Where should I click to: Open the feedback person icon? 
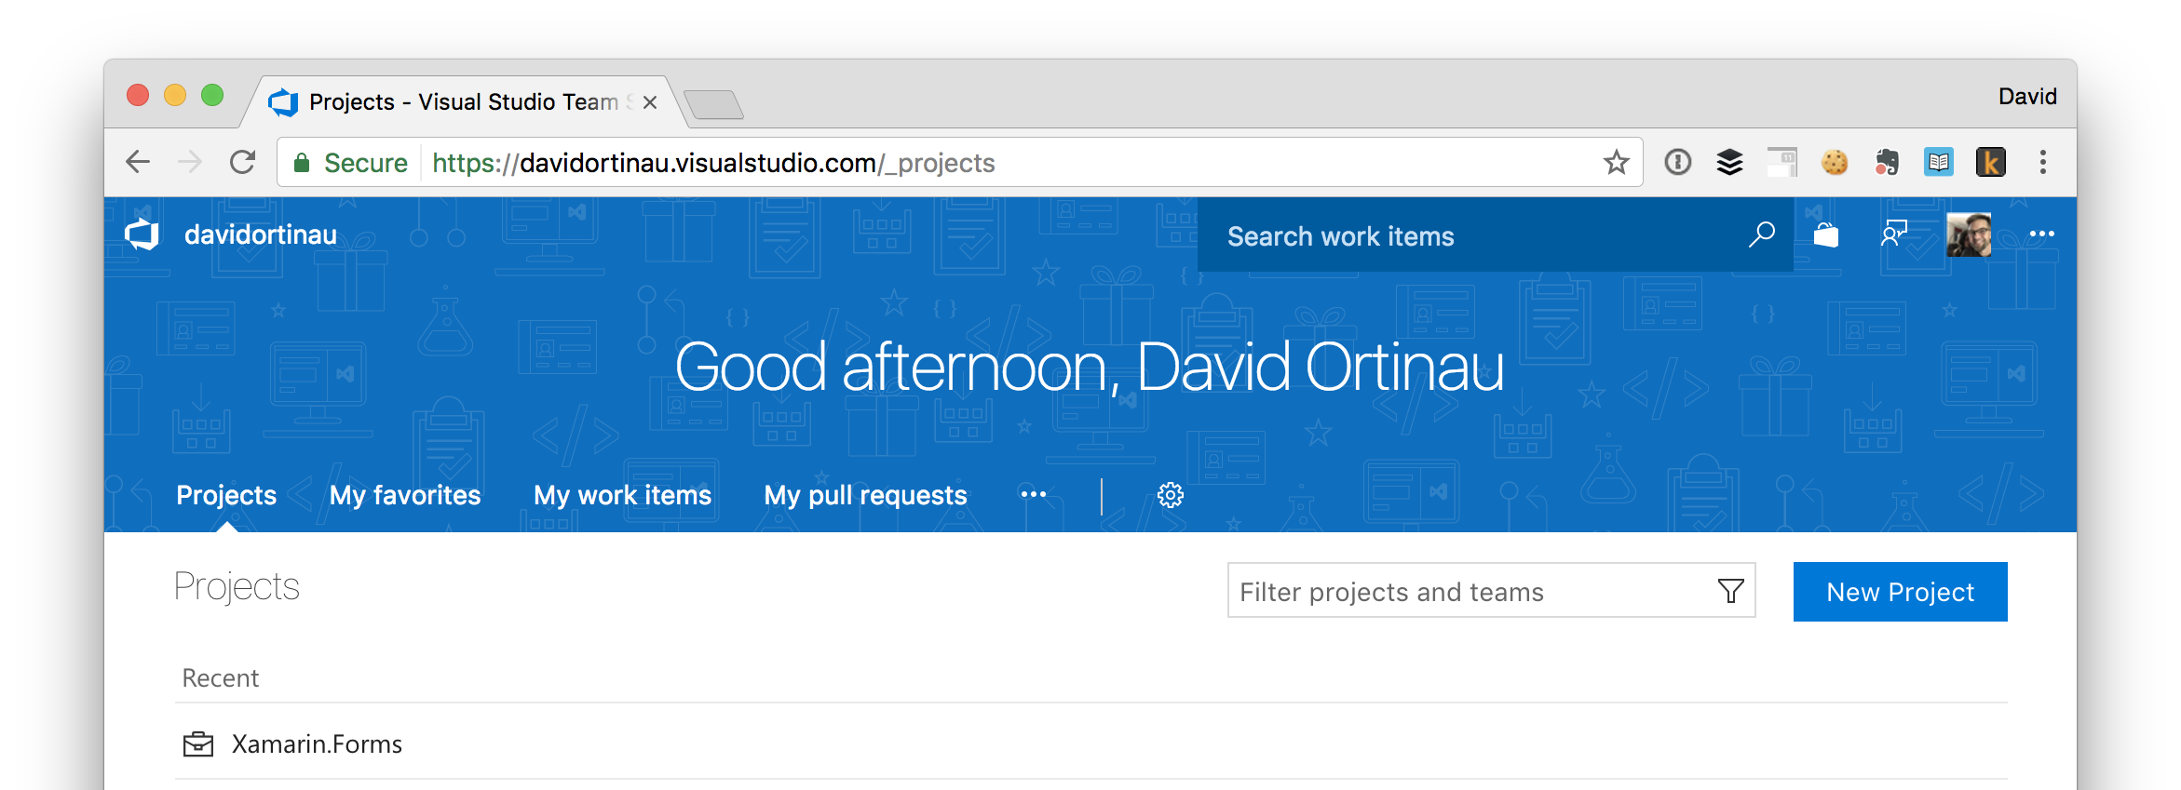point(1894,234)
